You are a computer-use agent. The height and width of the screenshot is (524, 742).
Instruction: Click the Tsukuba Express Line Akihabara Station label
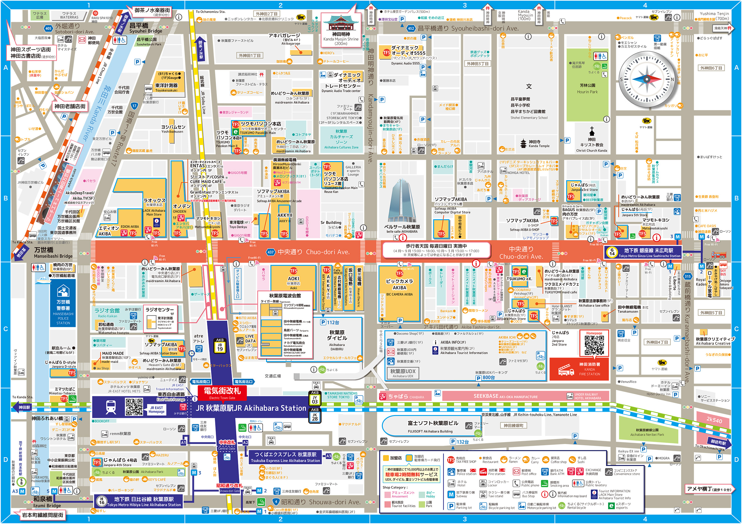(285, 458)
